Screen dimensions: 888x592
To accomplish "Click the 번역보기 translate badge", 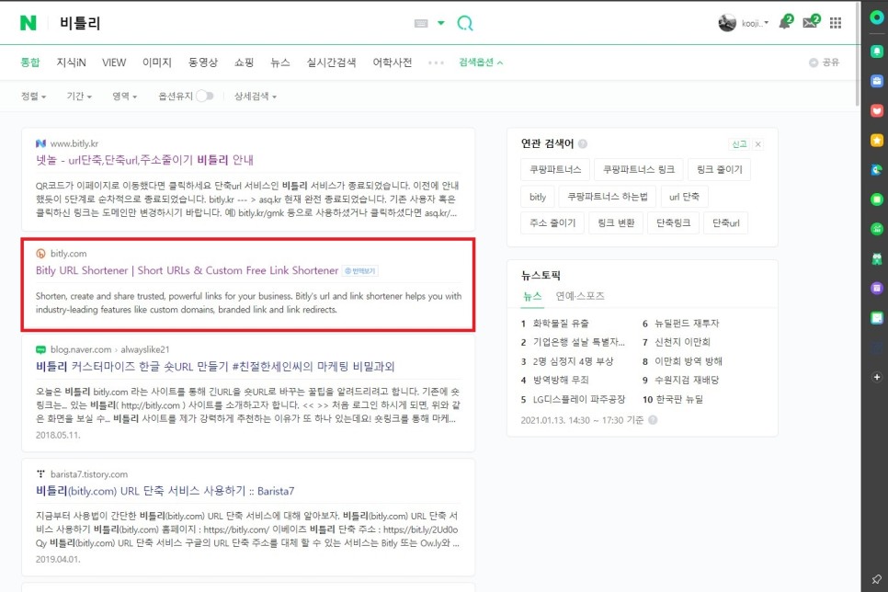I will point(360,271).
